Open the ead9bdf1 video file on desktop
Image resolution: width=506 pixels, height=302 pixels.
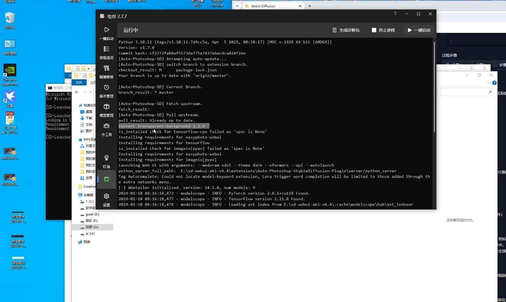tap(10, 154)
